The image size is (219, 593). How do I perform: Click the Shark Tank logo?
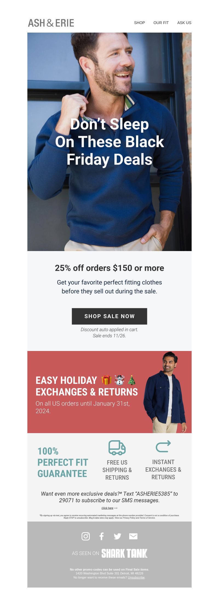click(x=125, y=553)
